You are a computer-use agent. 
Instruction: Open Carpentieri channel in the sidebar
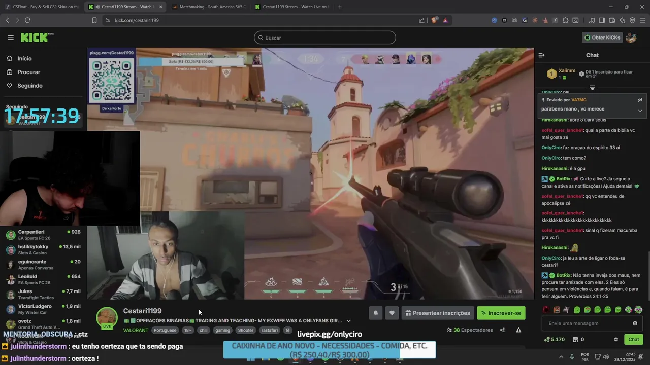pyautogui.click(x=43, y=235)
